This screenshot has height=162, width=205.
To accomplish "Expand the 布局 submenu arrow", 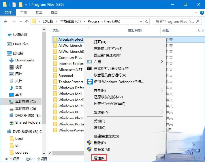I will [161, 62].
